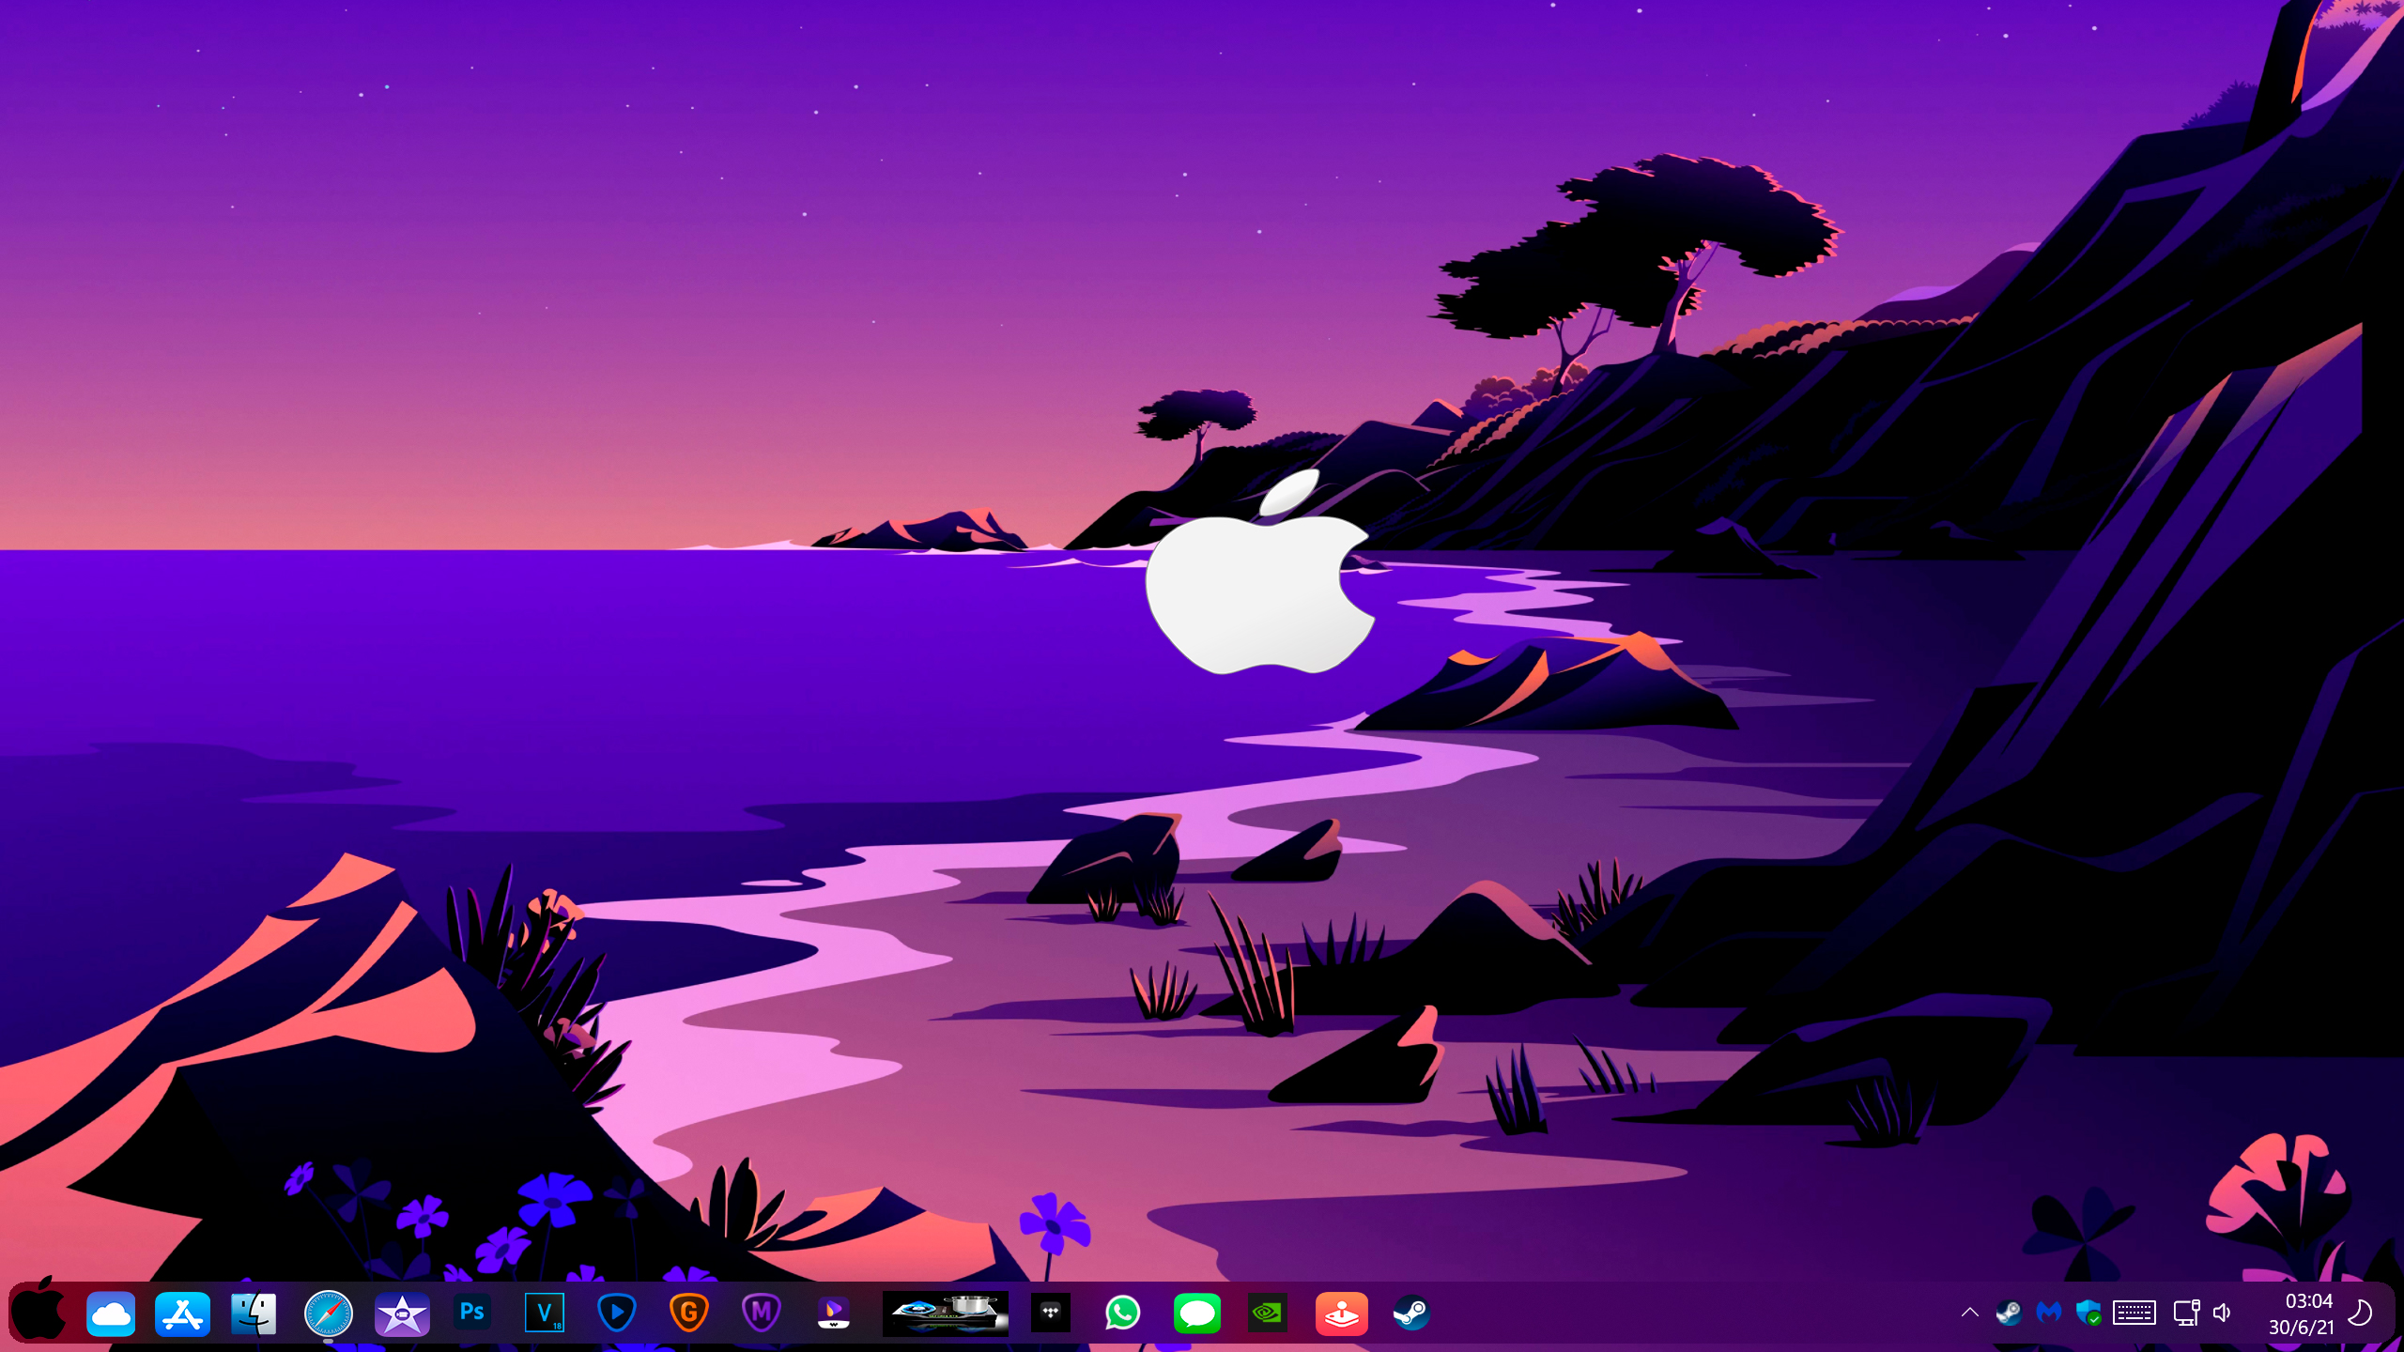Launch Topaz blue play-shield app
Screen dimensions: 2404x1352
pyautogui.click(x=617, y=1313)
